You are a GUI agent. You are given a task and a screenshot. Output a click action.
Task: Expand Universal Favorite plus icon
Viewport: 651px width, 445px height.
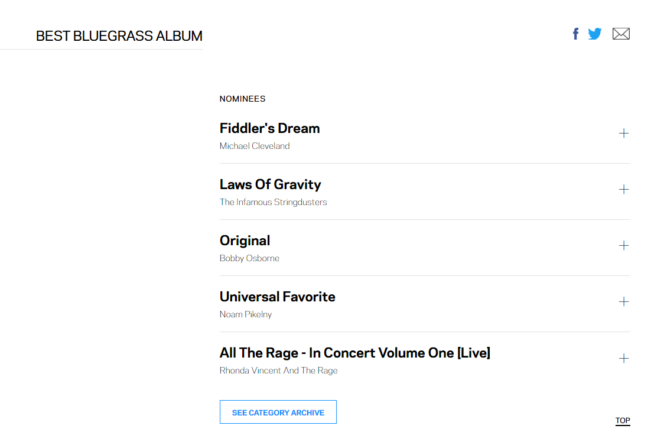click(623, 302)
